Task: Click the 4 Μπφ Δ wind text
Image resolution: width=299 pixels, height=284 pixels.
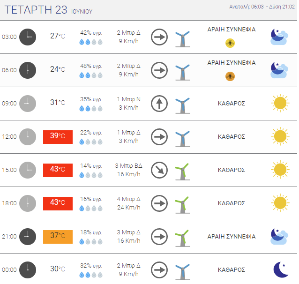Action: pos(129,199)
